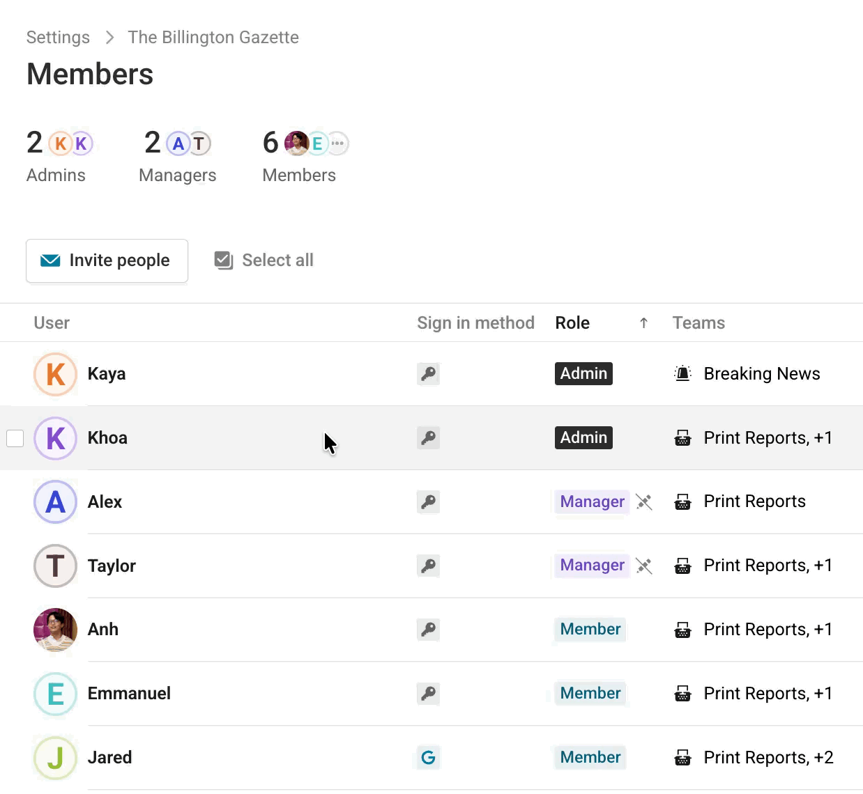The height and width of the screenshot is (794, 863).
Task: Toggle the Select all checkbox
Action: 224,260
